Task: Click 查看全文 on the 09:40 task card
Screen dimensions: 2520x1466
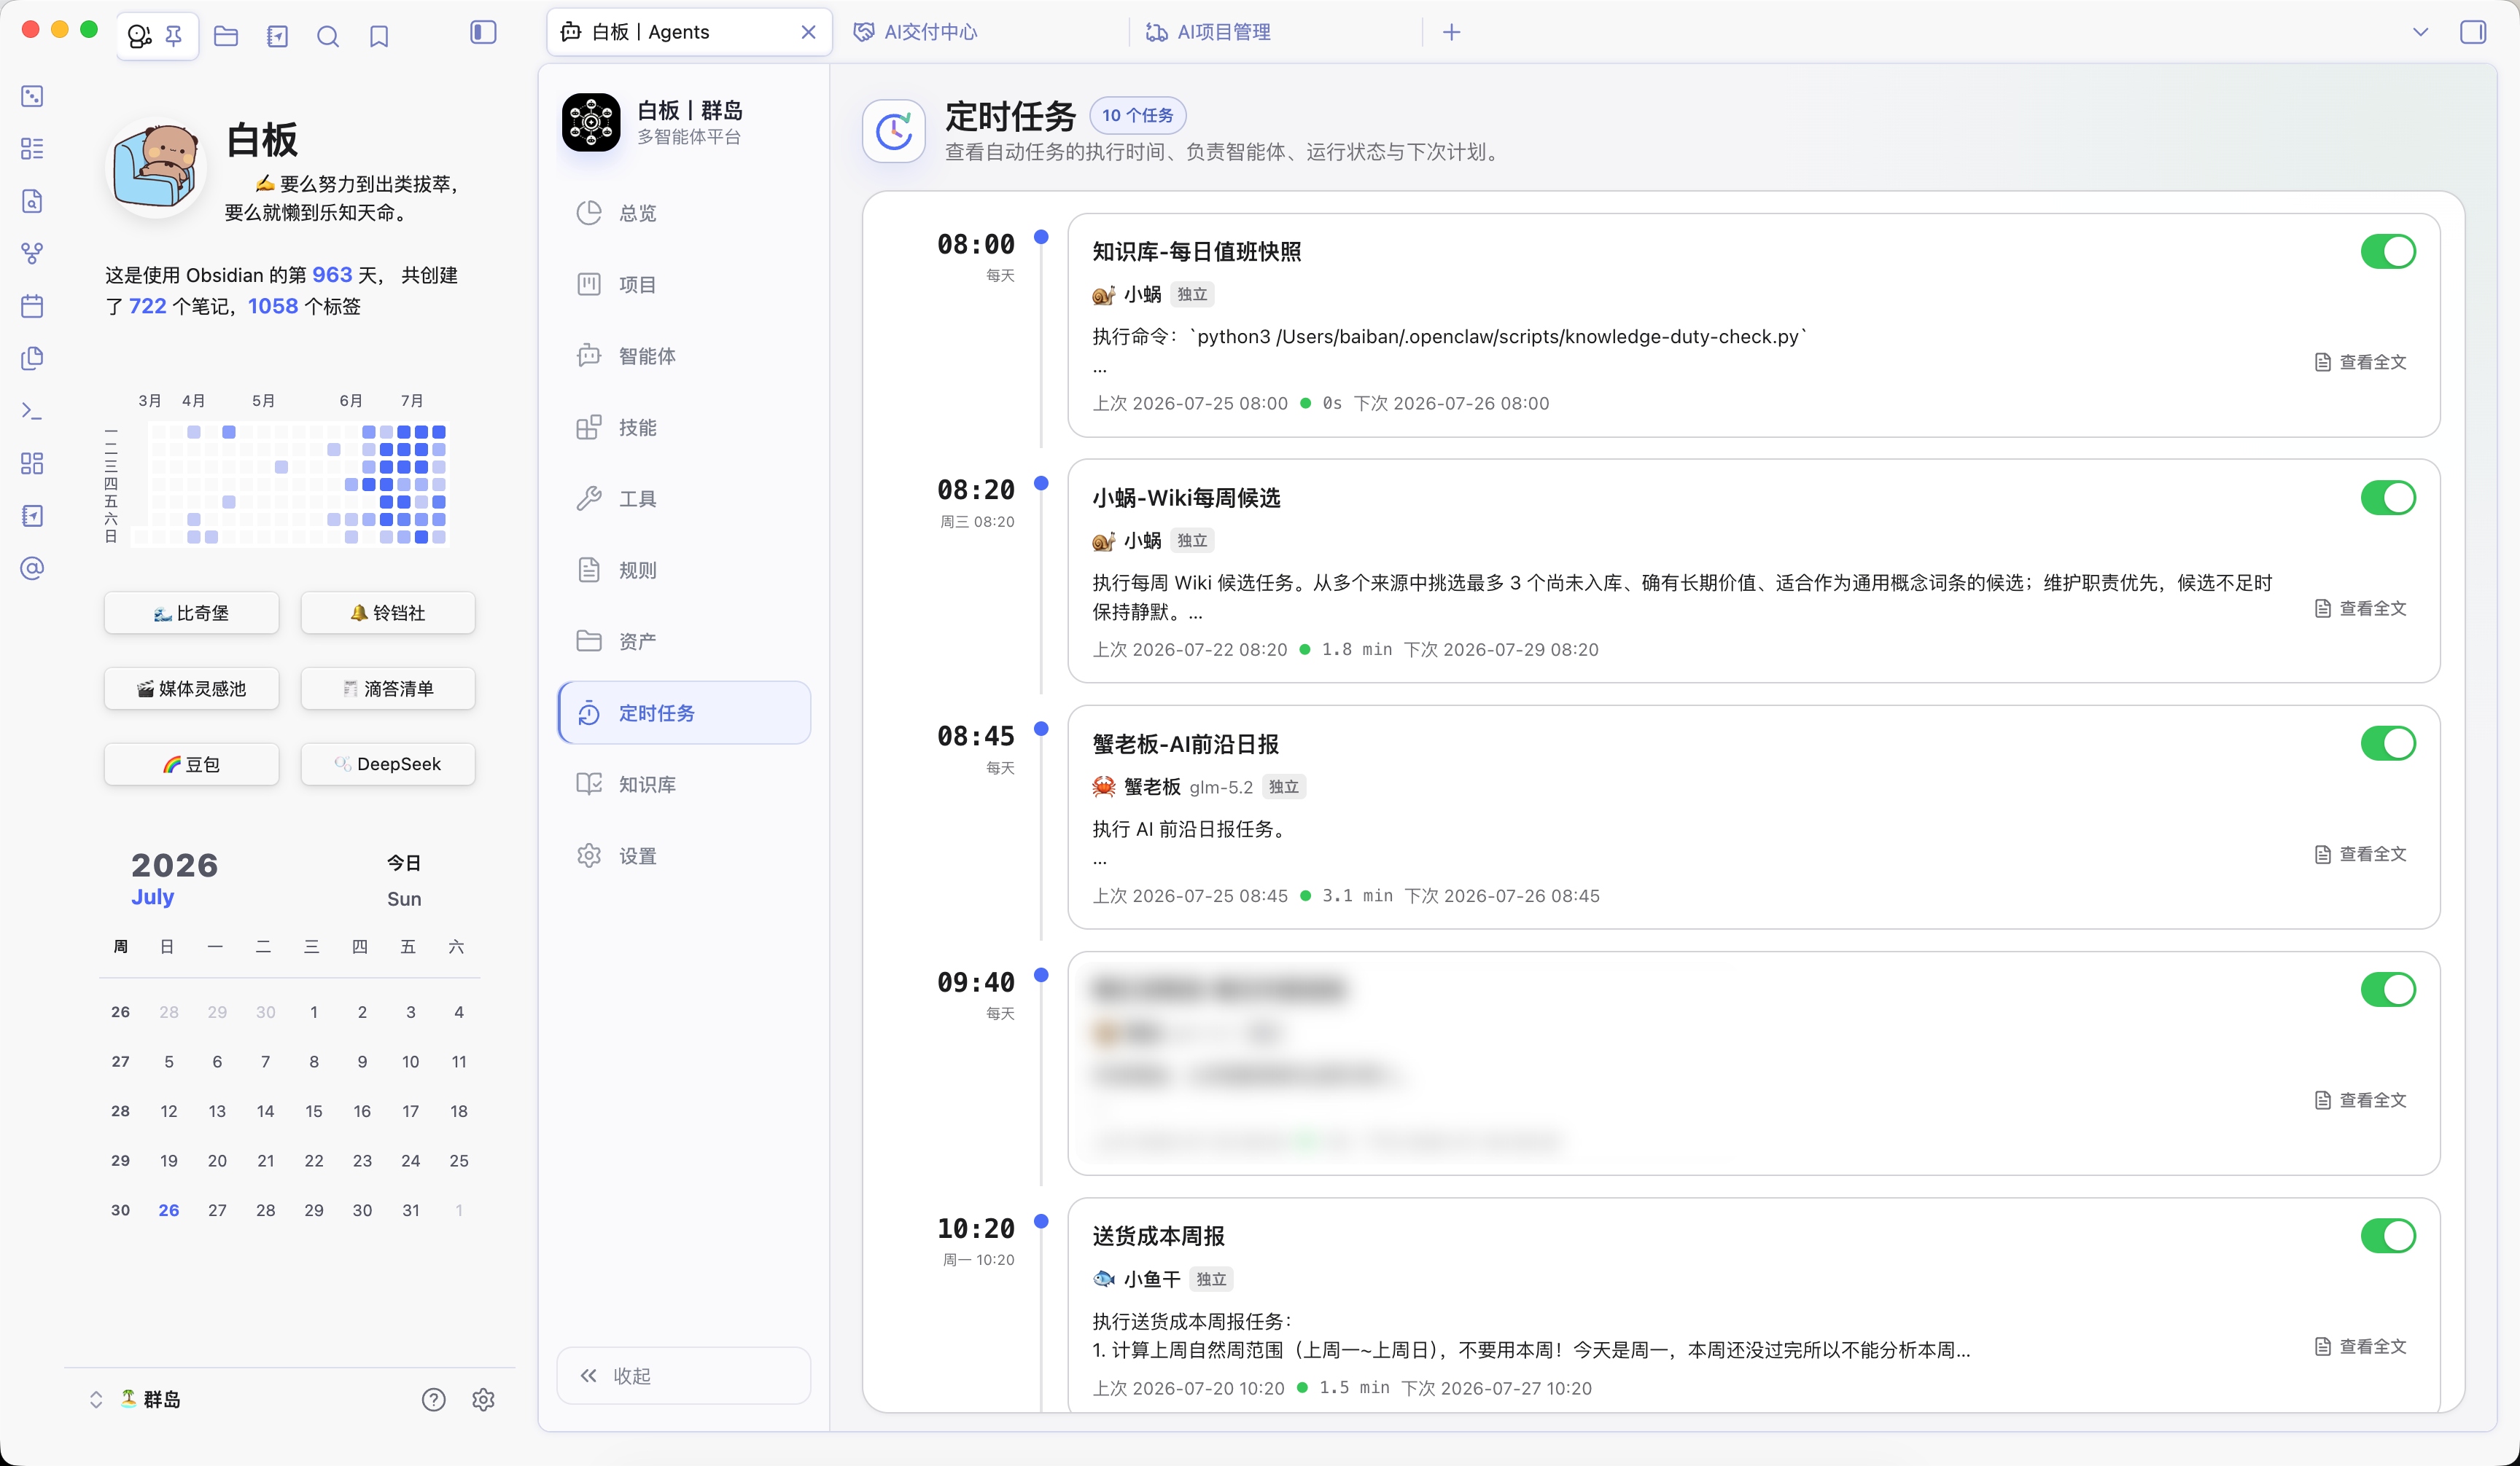Action: [x=2361, y=1099]
